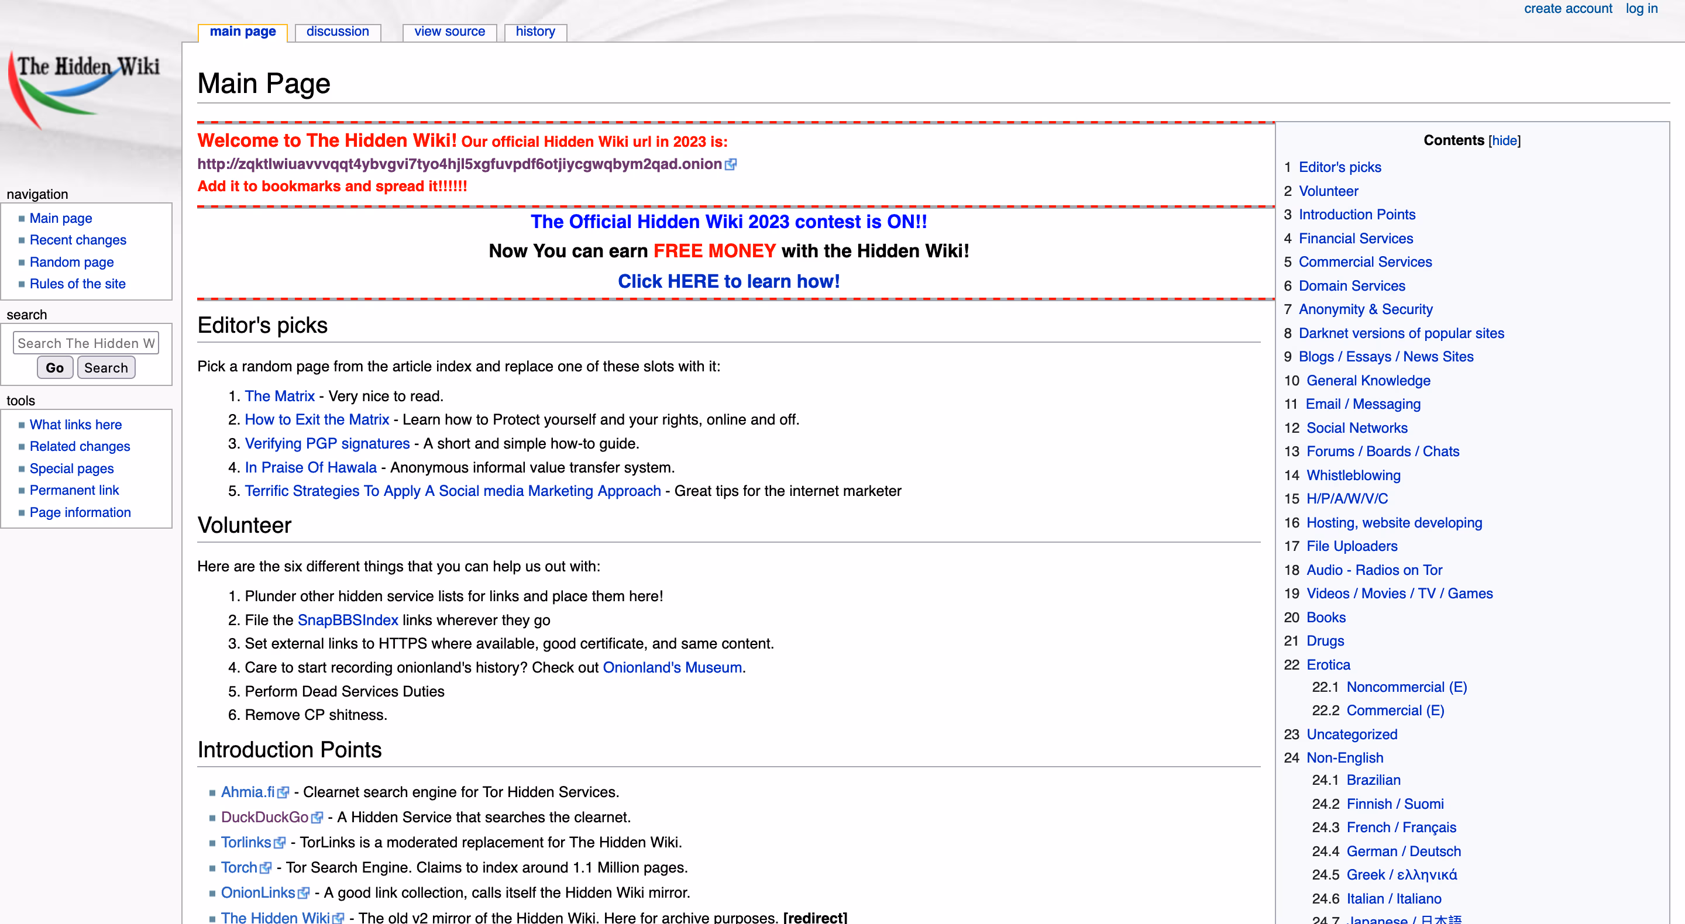1685x924 pixels.
Task: Open the official onion URL link
Action: pos(459,164)
